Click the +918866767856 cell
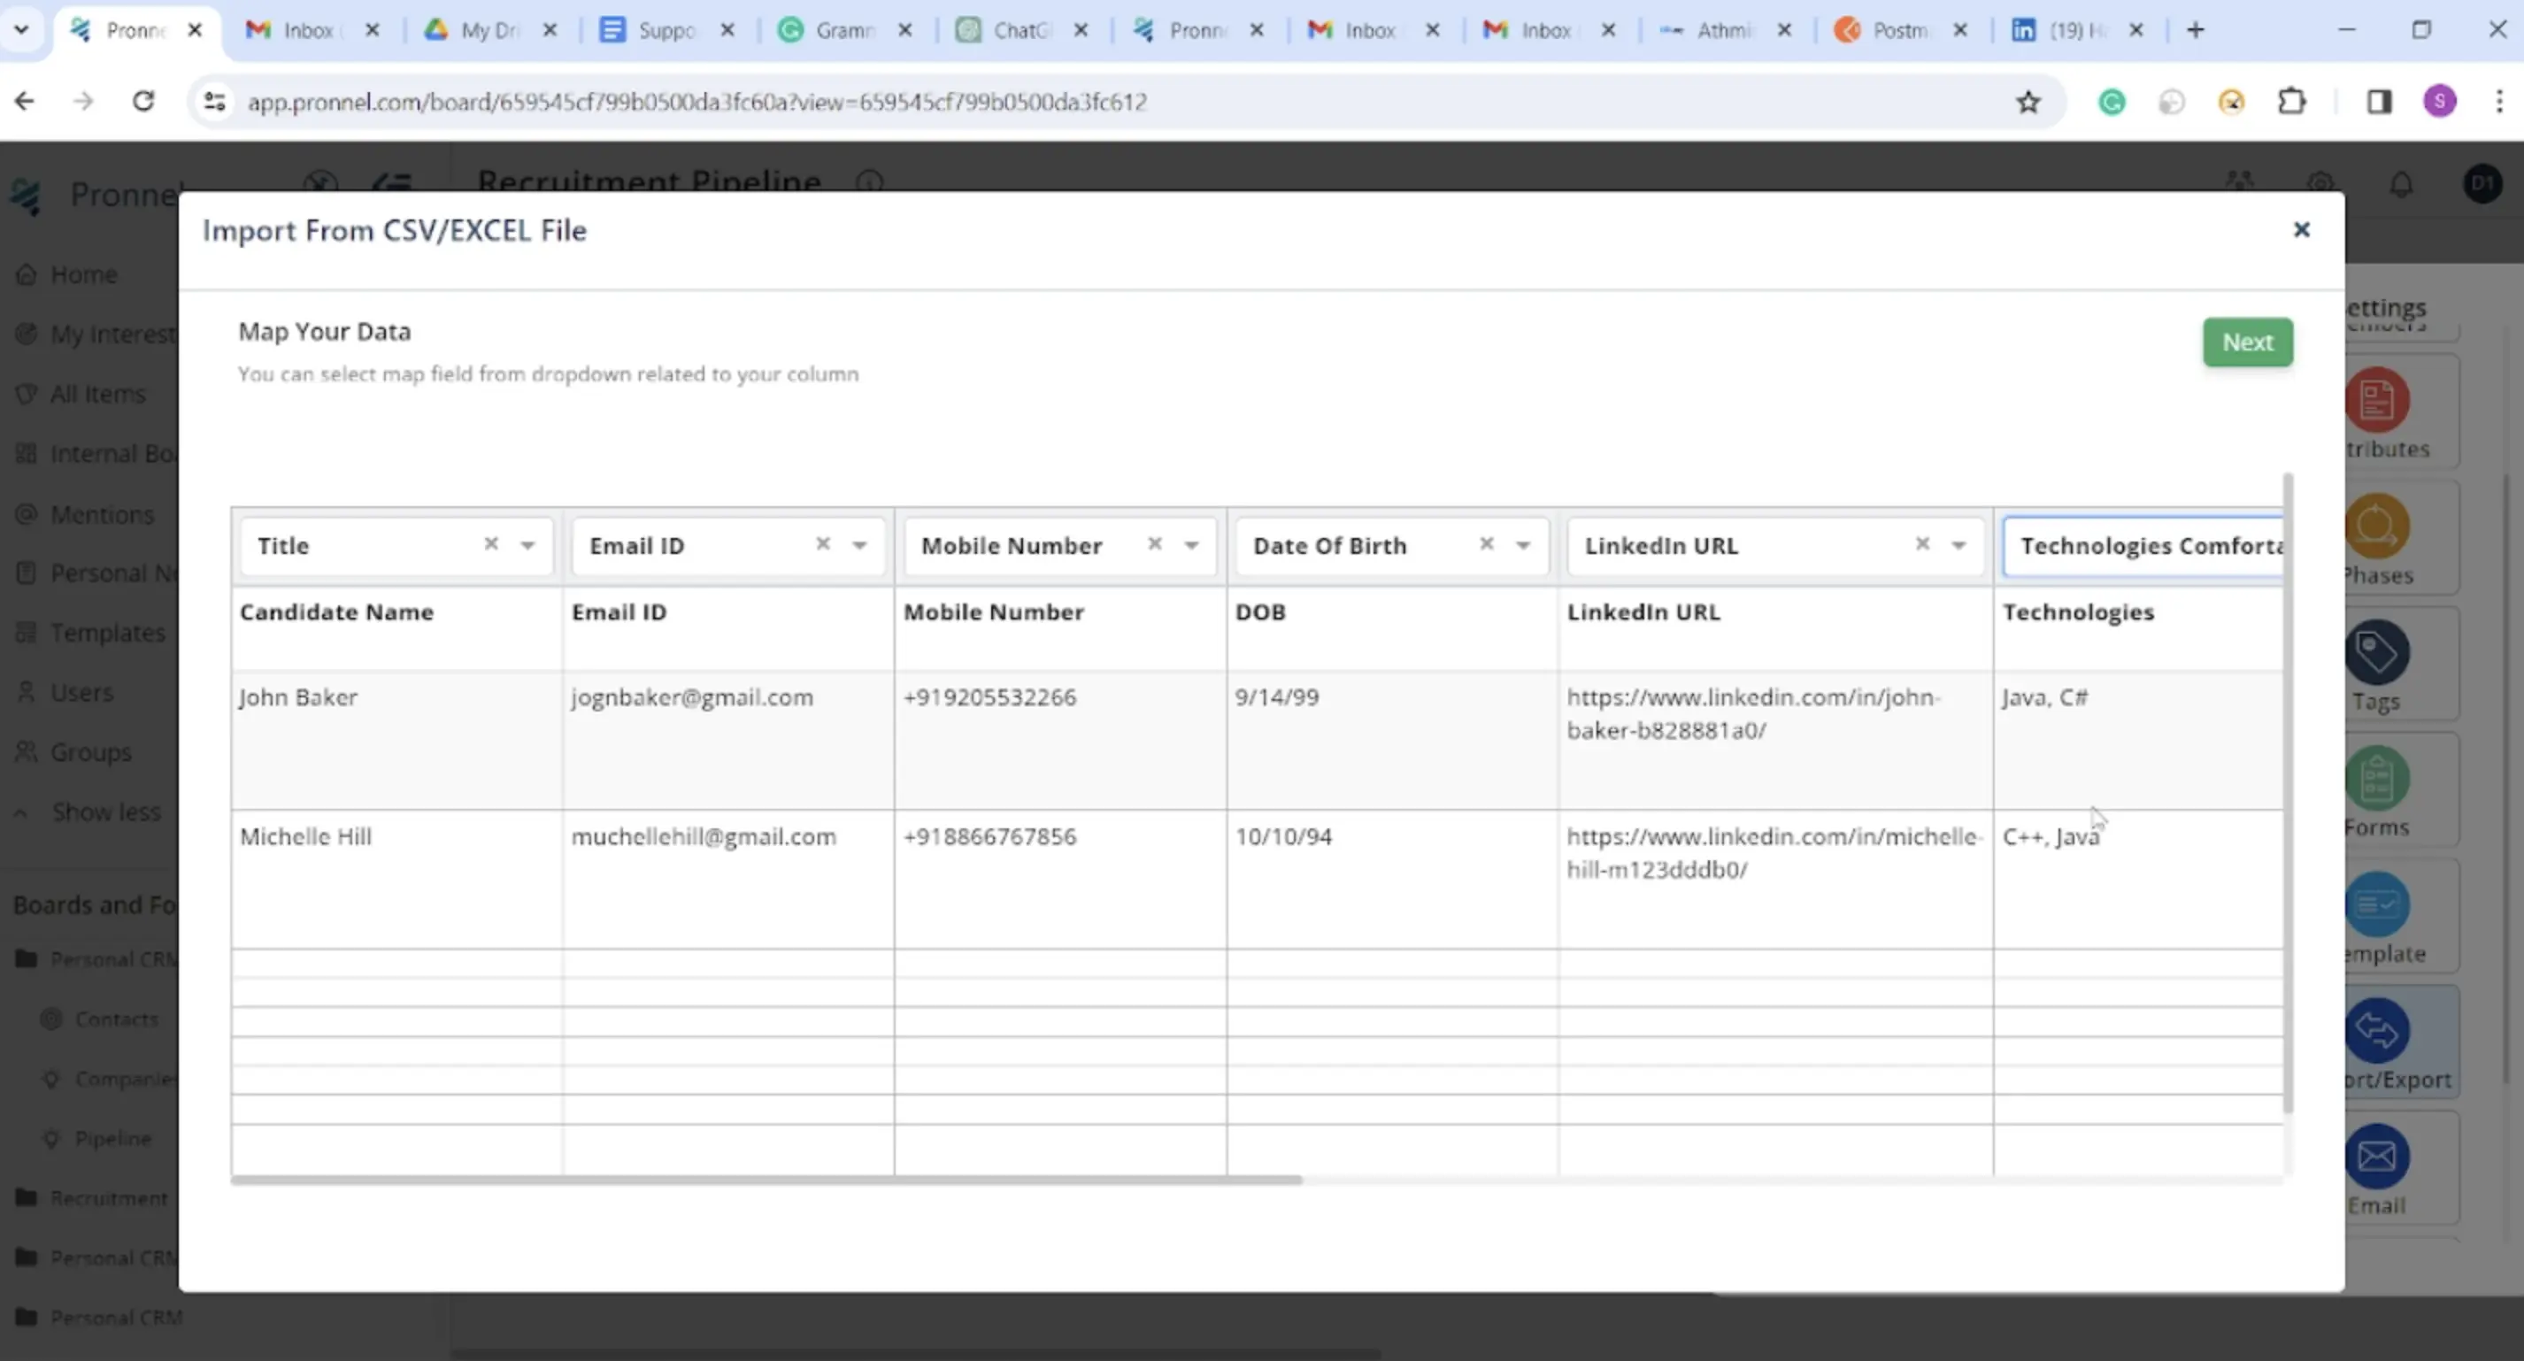The image size is (2524, 1361). point(1060,879)
